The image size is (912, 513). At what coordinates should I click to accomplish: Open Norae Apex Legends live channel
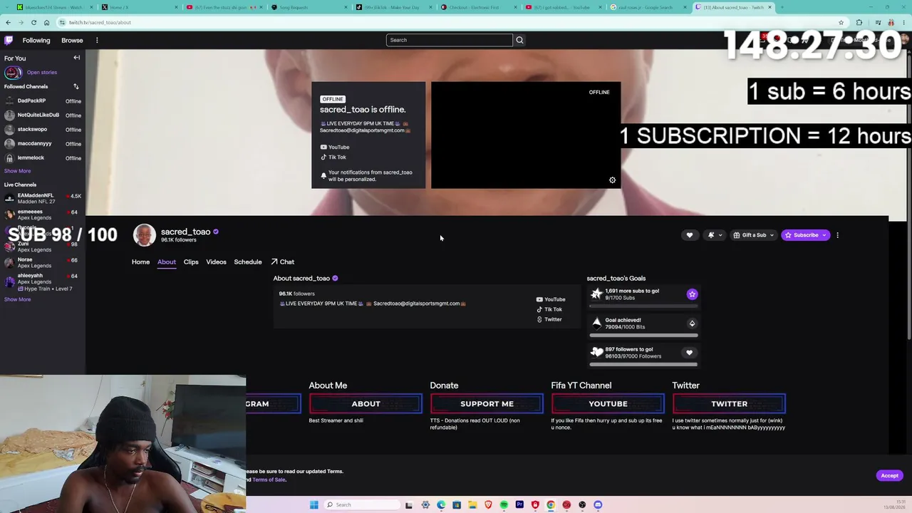tap(43, 262)
